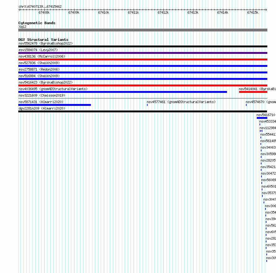The width and height of the screenshot is (276, 273).
Task: Open dgv2281n209 (Almarri2020) label
Action: 42,108
